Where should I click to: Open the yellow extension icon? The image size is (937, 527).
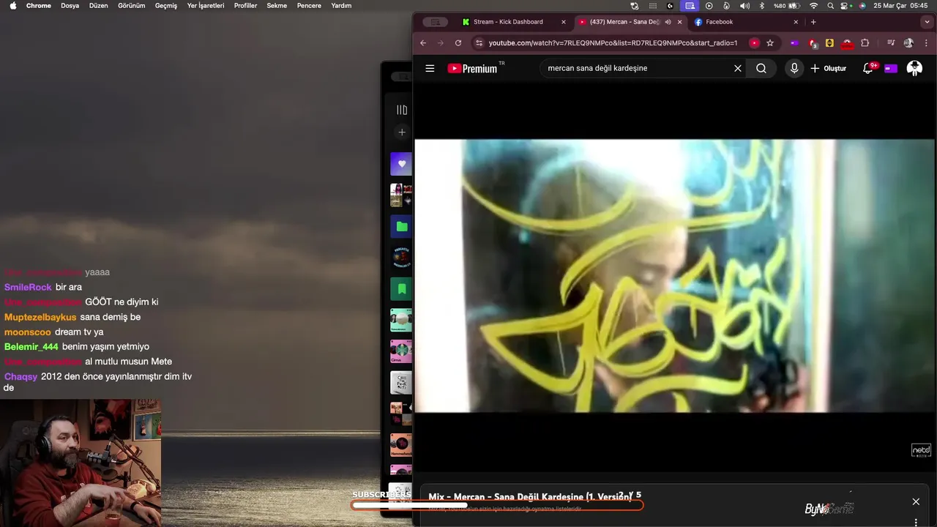(x=829, y=43)
